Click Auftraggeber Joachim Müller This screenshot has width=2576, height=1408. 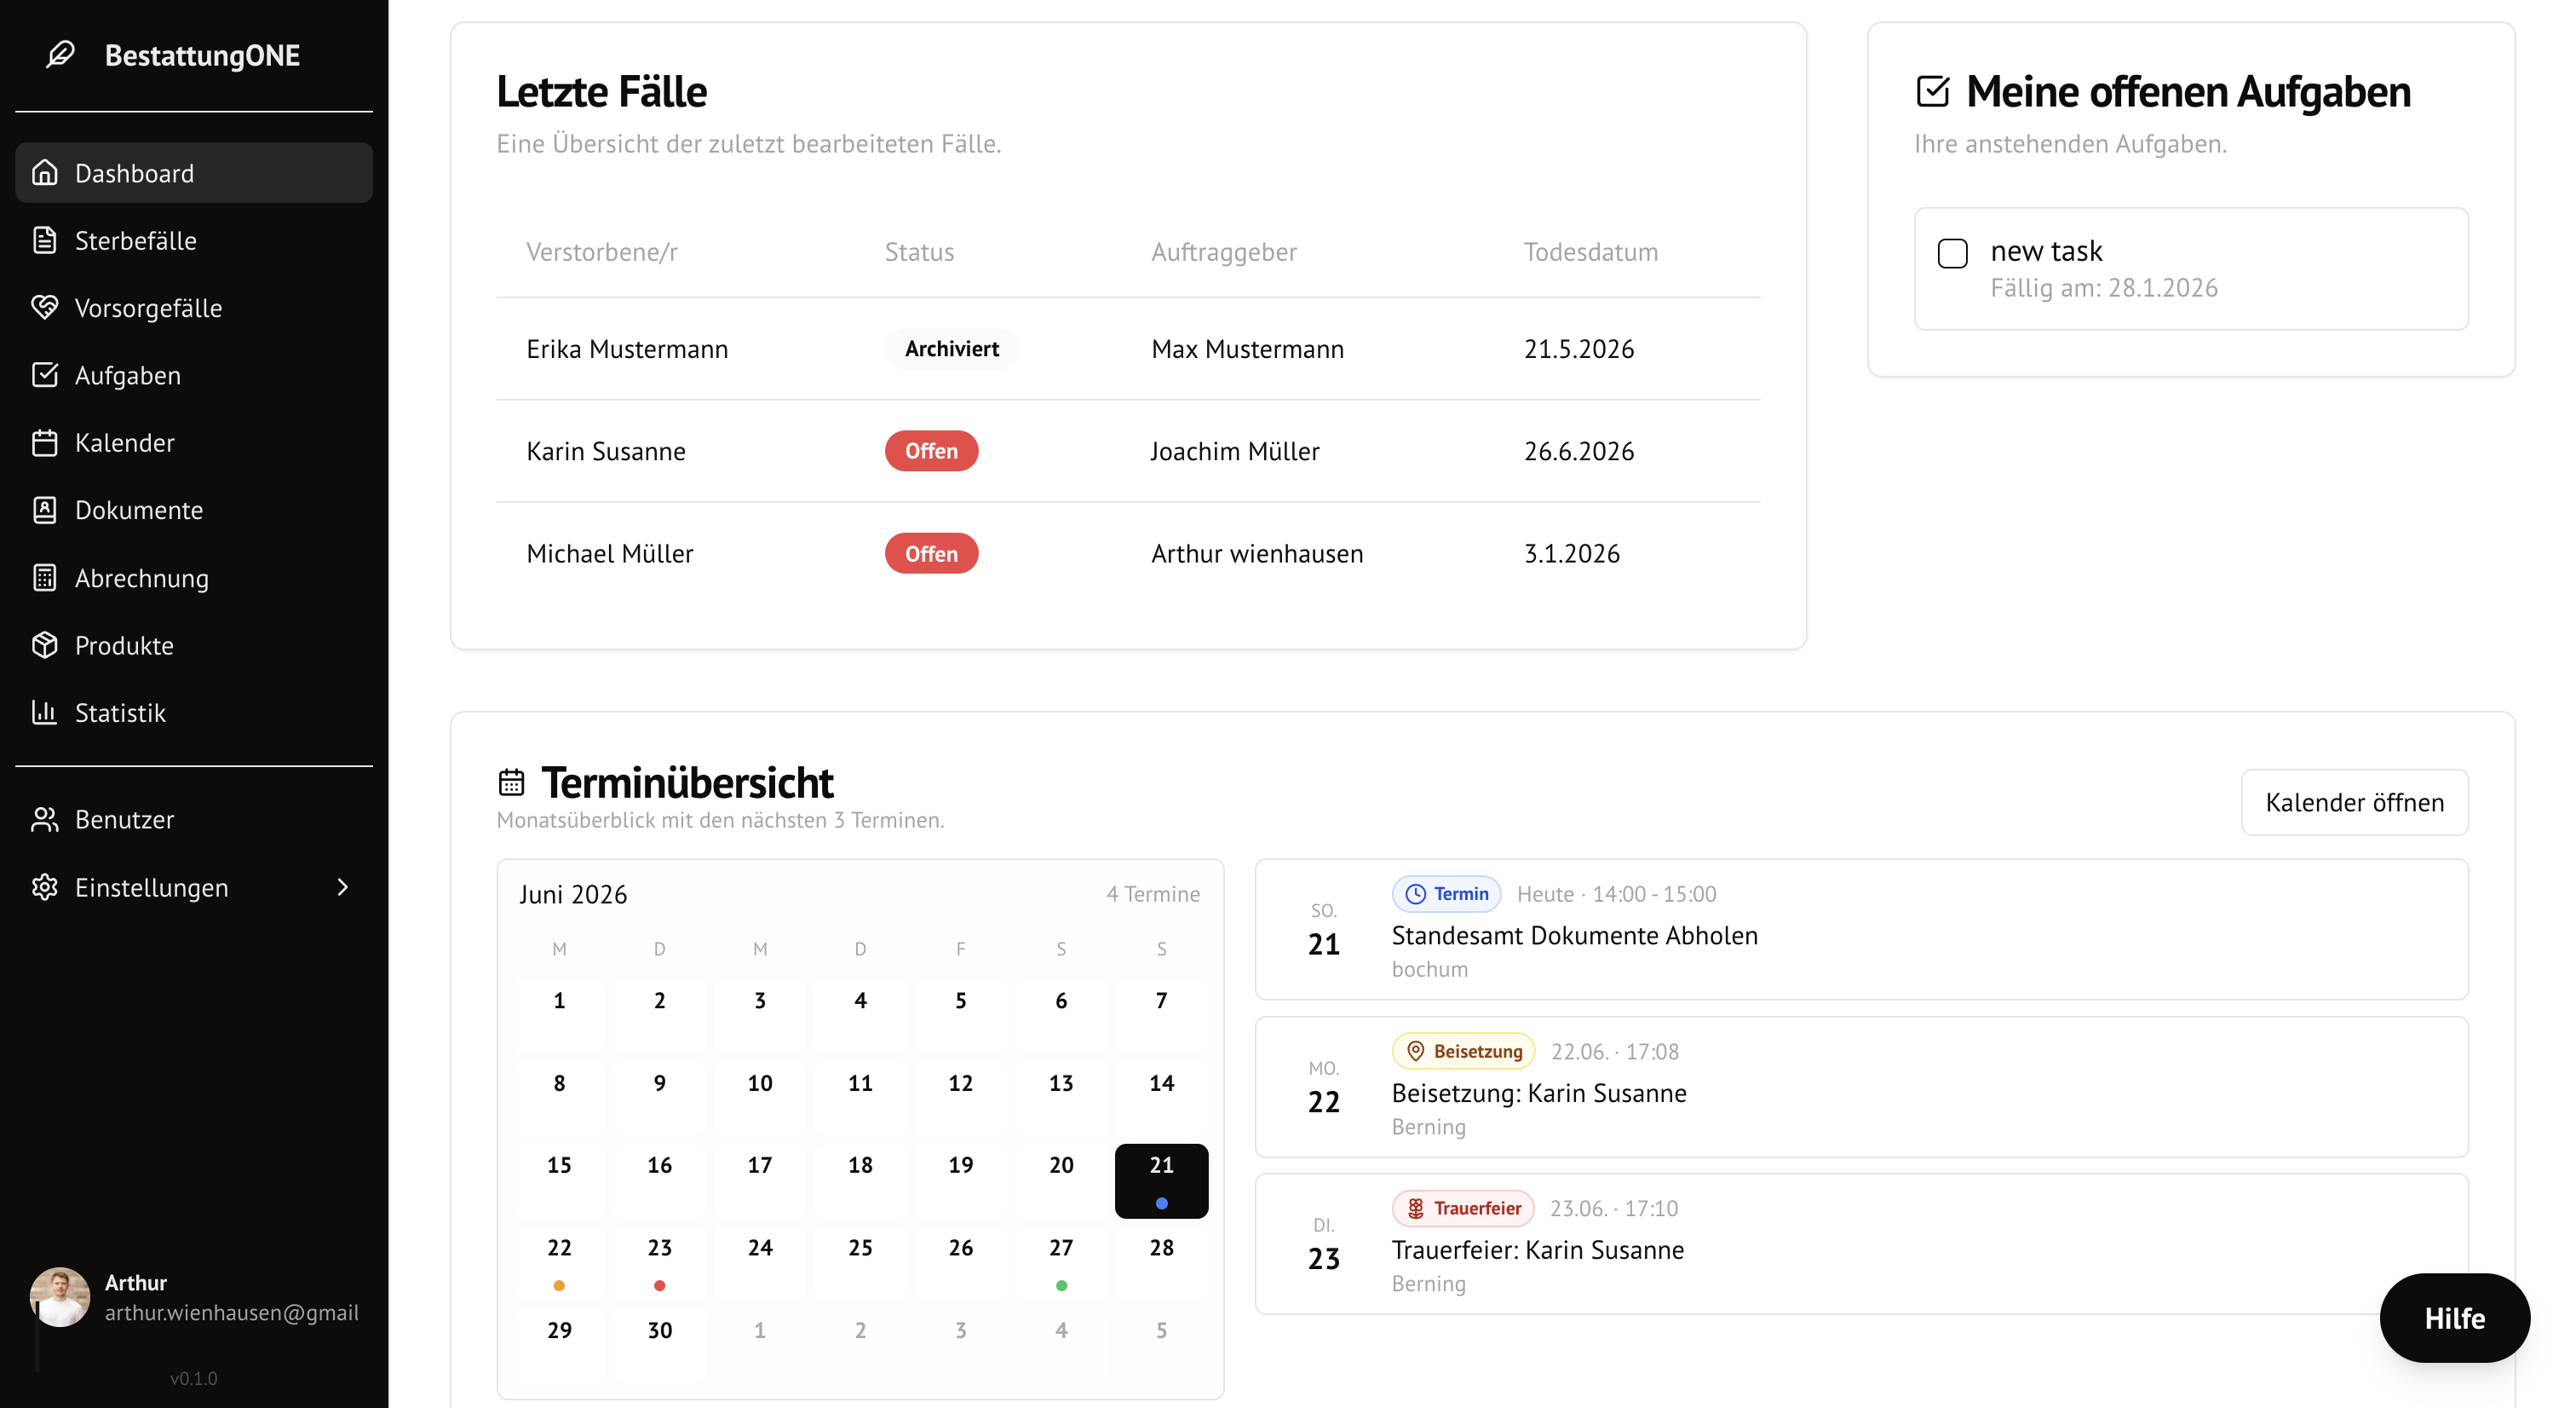[1235, 450]
